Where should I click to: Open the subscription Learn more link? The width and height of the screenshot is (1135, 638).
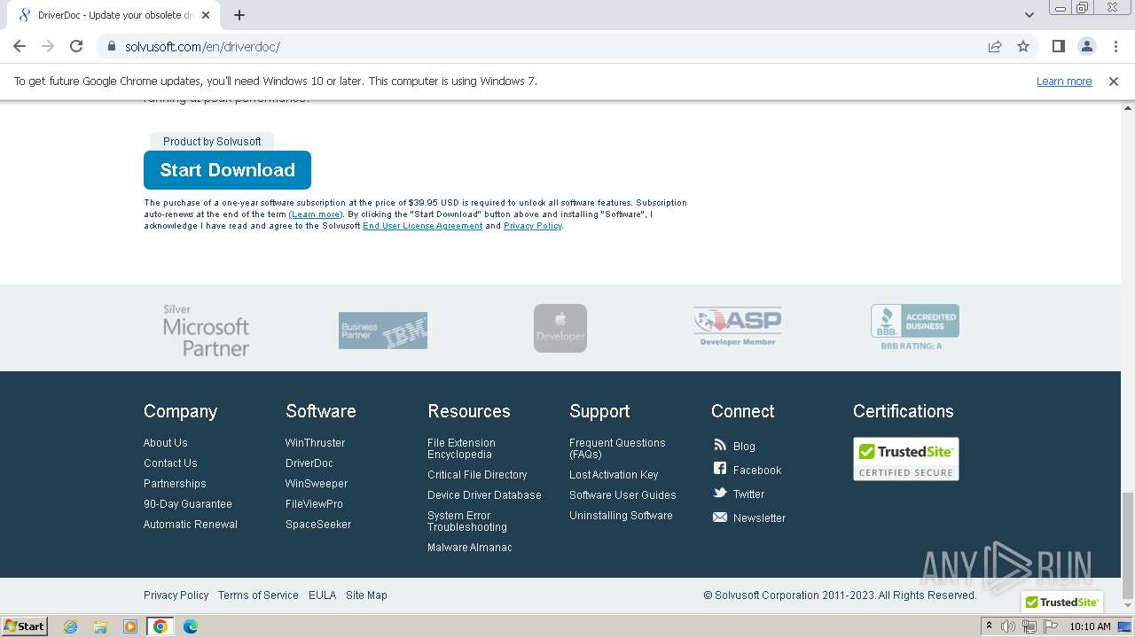(316, 214)
